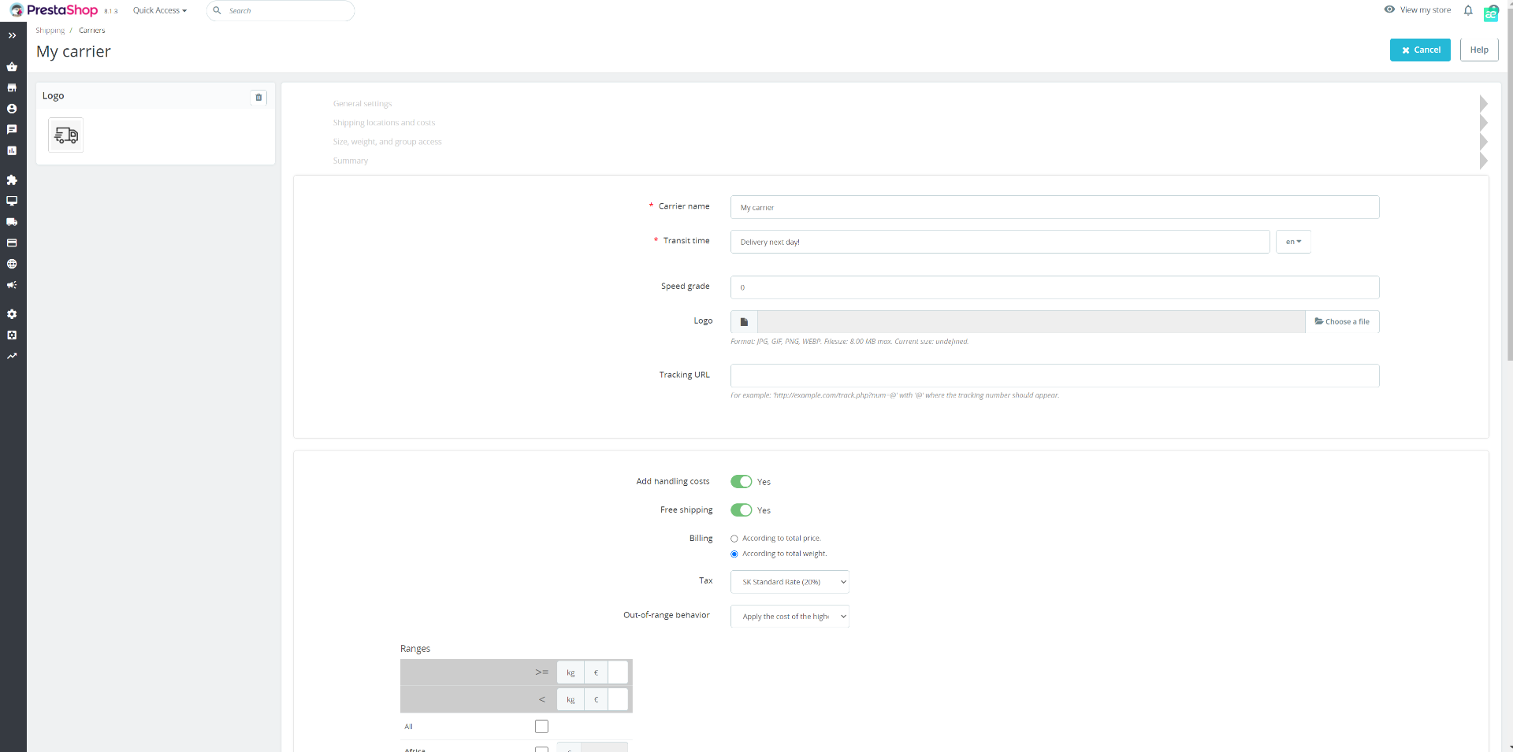Delete the carrier logo with trash icon
1513x752 pixels.
(258, 98)
